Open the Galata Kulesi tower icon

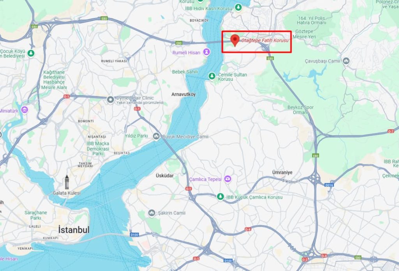coord(67,182)
